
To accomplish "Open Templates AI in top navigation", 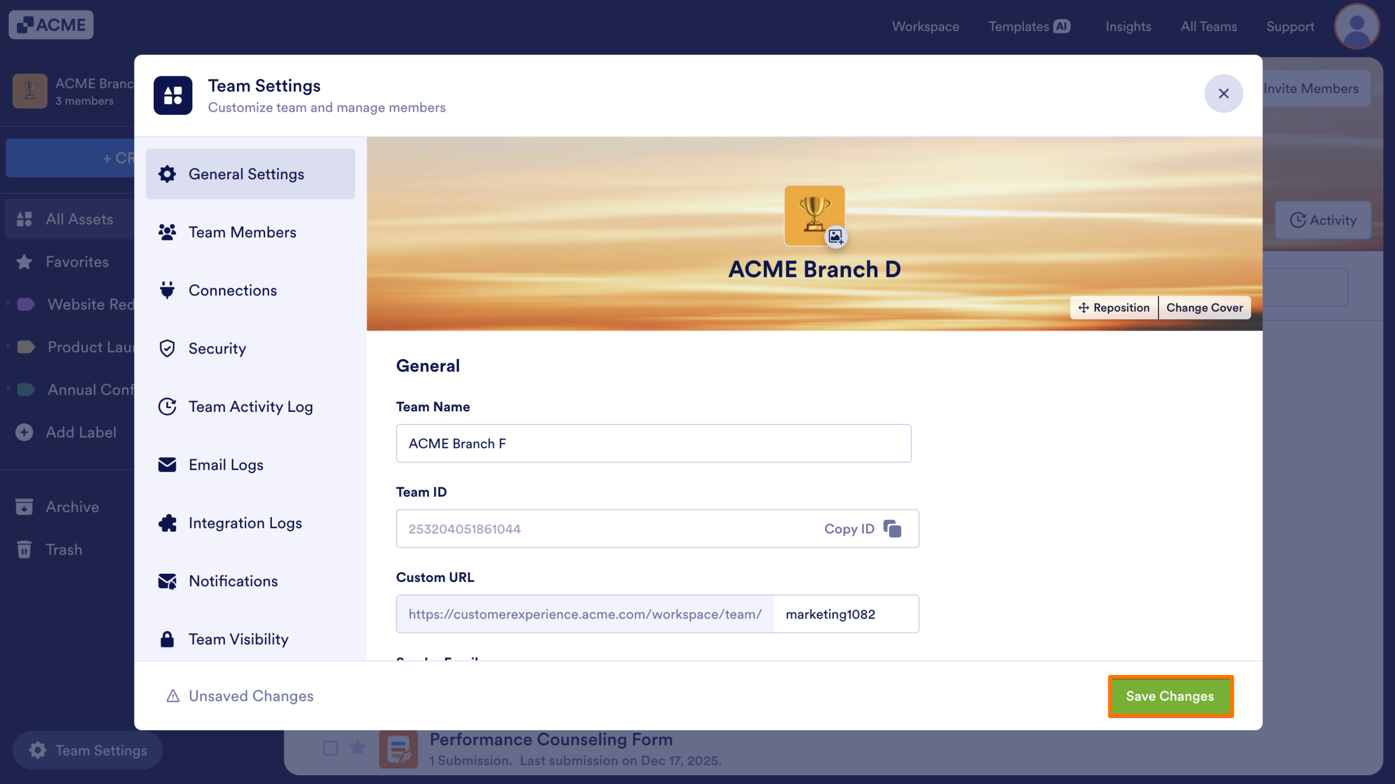I will [1029, 26].
